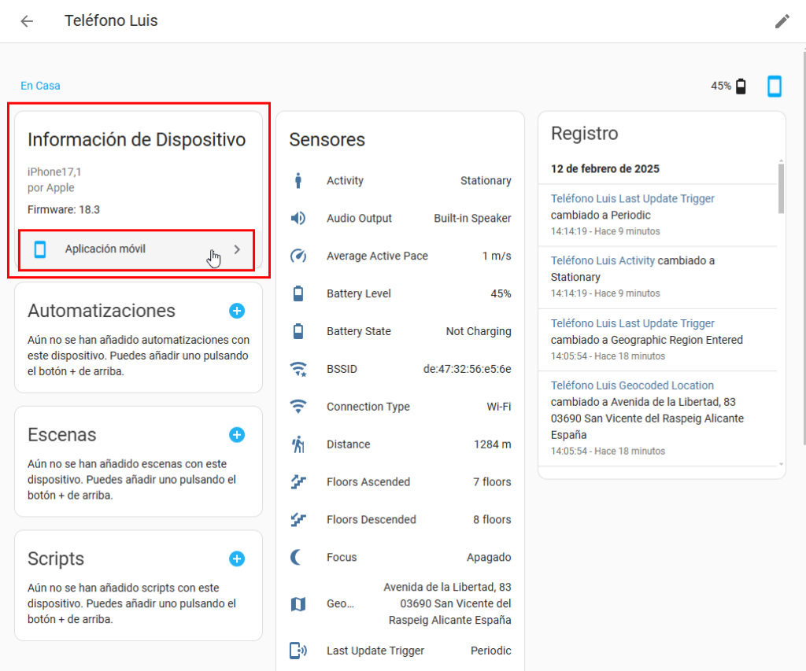Open Teléfono Luis Geocoded Location log link
806x671 pixels.
point(632,385)
